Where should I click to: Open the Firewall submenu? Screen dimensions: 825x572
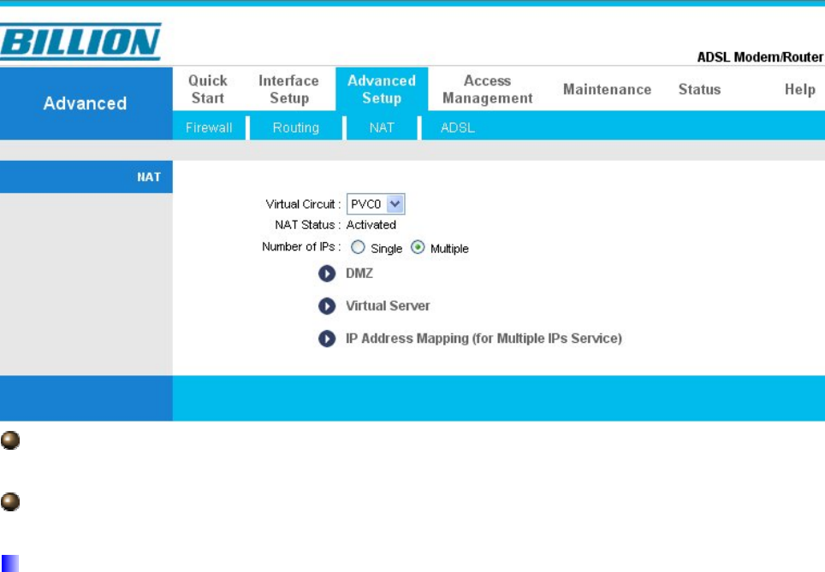tap(209, 127)
